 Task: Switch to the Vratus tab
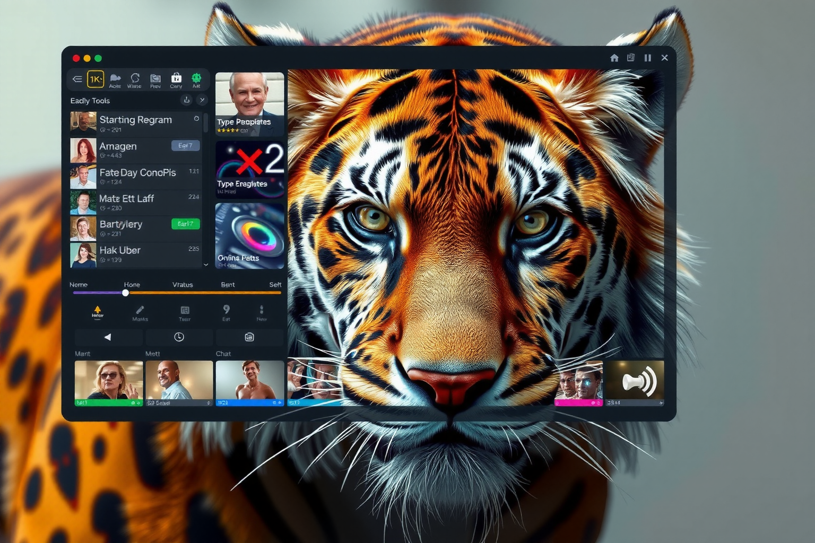[x=183, y=285]
